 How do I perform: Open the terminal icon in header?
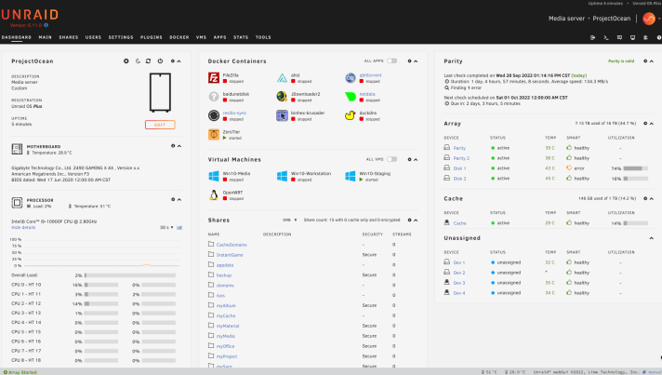tap(606, 37)
